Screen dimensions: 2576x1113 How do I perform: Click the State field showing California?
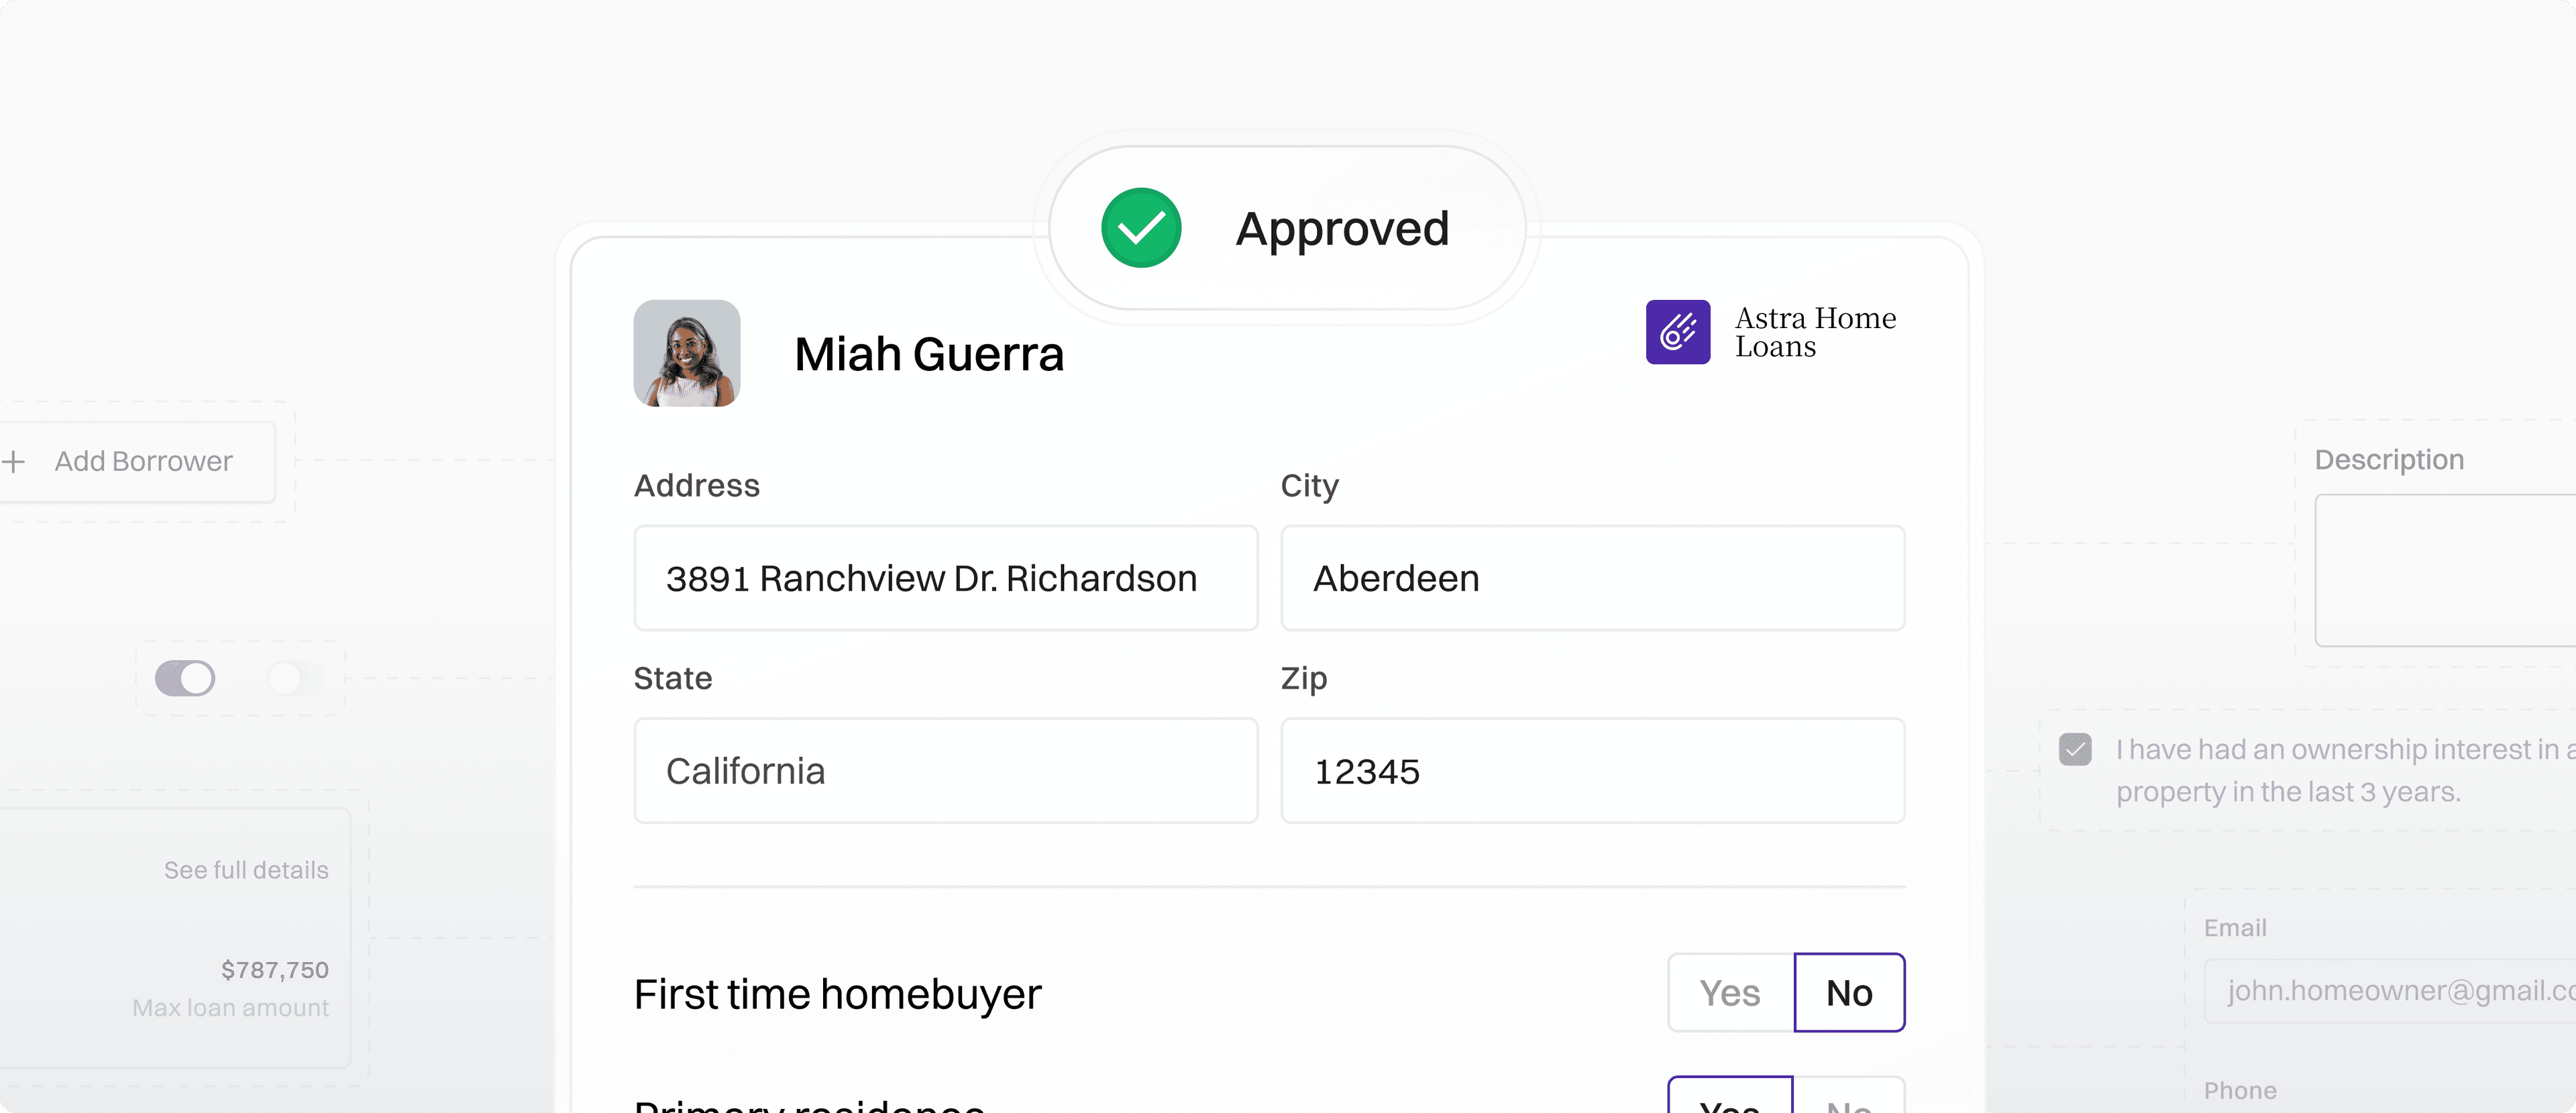pyautogui.click(x=945, y=771)
